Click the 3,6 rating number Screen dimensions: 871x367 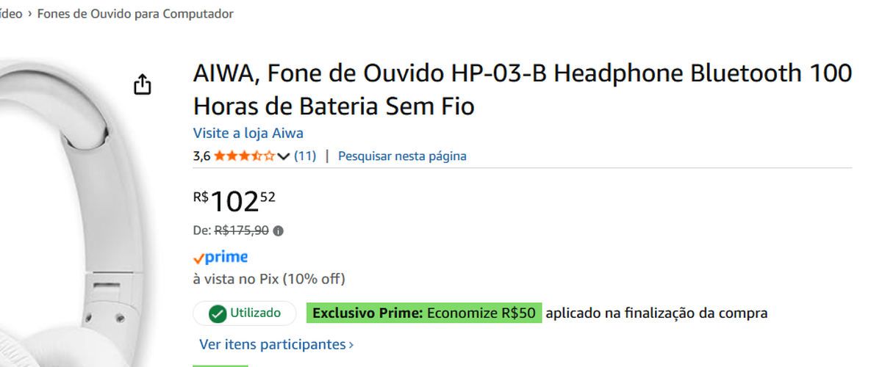pos(201,156)
